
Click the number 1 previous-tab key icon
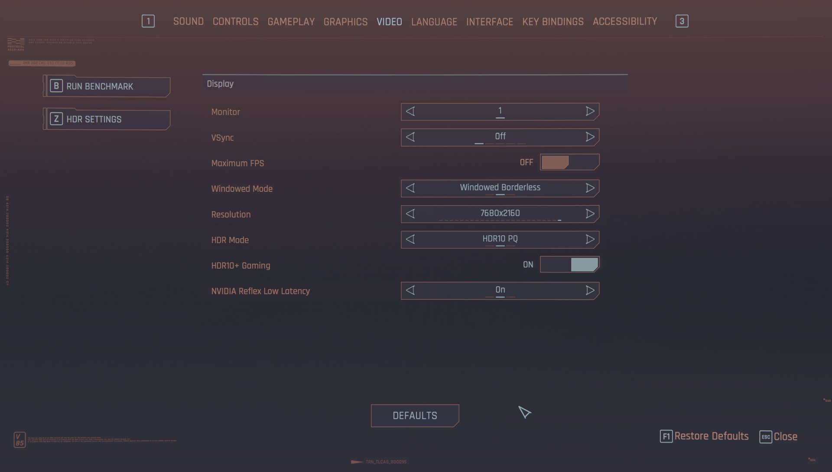coord(148,21)
